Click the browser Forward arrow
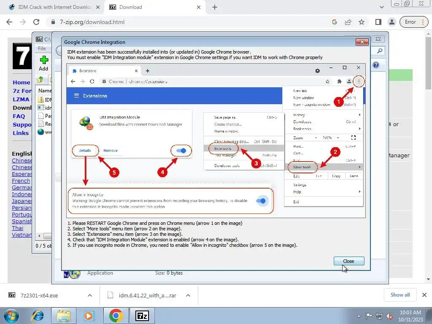The height and width of the screenshot is (324, 432). pos(23,22)
